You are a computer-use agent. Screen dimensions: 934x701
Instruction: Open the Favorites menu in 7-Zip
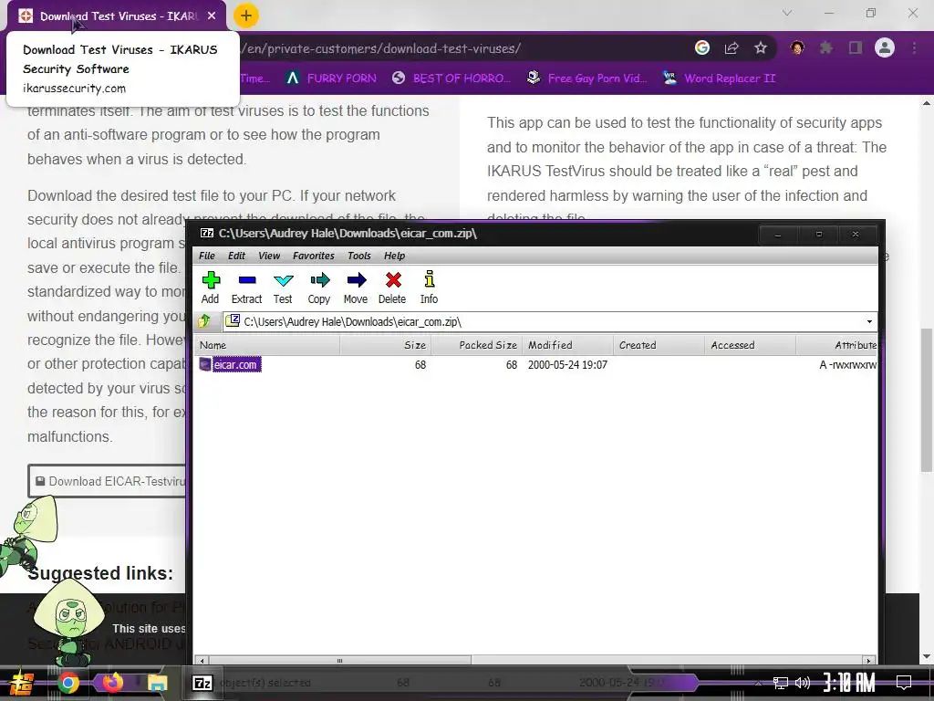click(x=314, y=256)
